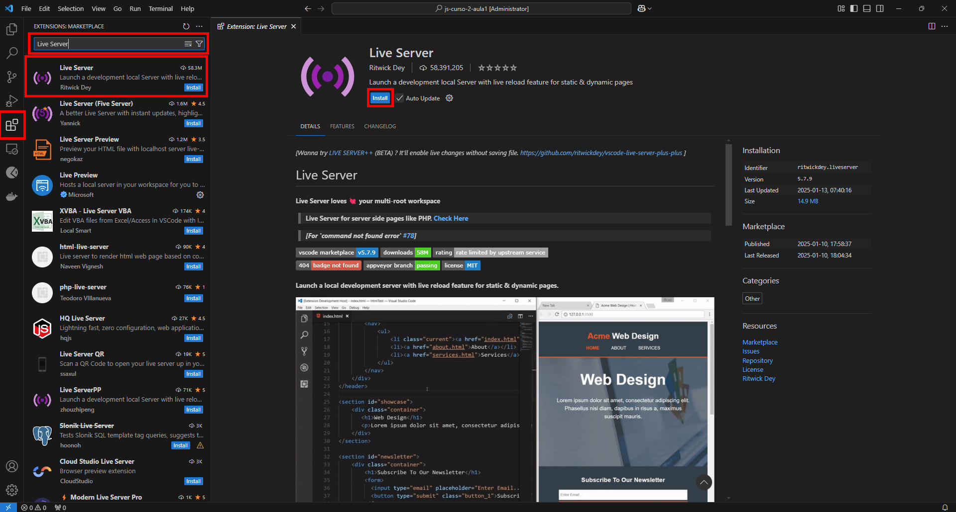This screenshot has height=512, width=956.
Task: Switch to CHANGELOG tab
Action: pos(380,126)
